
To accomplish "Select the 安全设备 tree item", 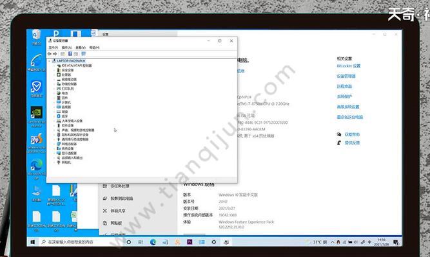I will click(68, 70).
